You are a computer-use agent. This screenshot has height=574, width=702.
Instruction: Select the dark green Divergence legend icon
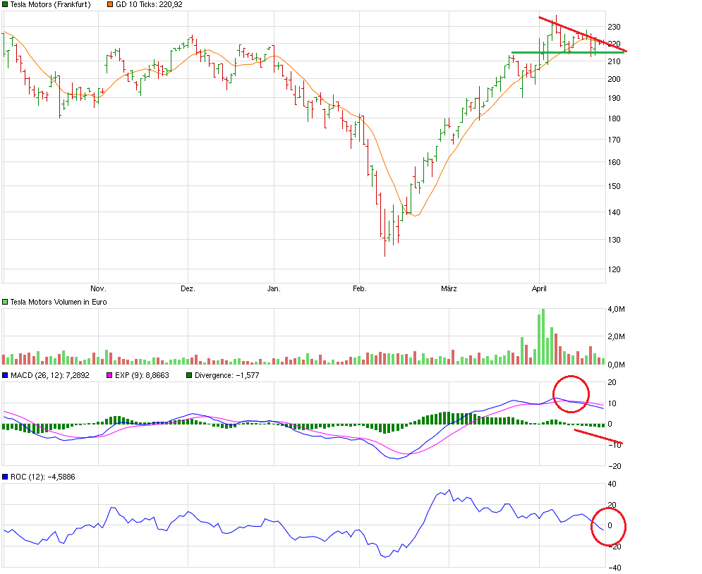pyautogui.click(x=190, y=376)
